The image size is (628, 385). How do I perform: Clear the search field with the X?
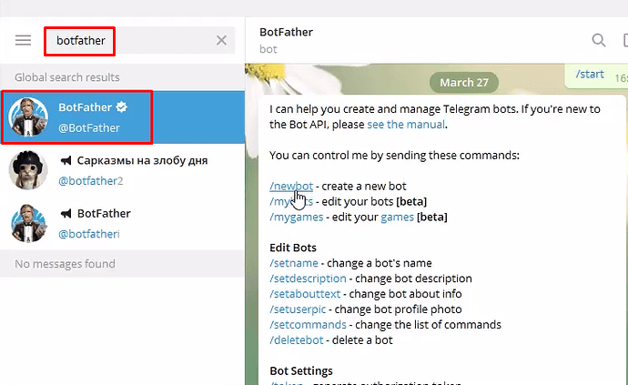point(221,40)
